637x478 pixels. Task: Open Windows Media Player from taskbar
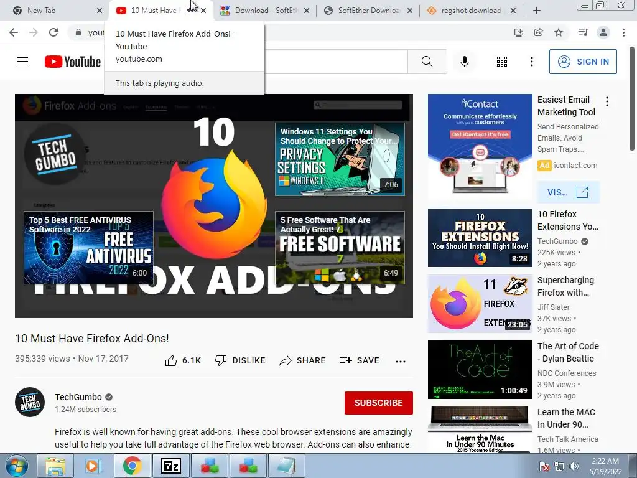pos(93,466)
